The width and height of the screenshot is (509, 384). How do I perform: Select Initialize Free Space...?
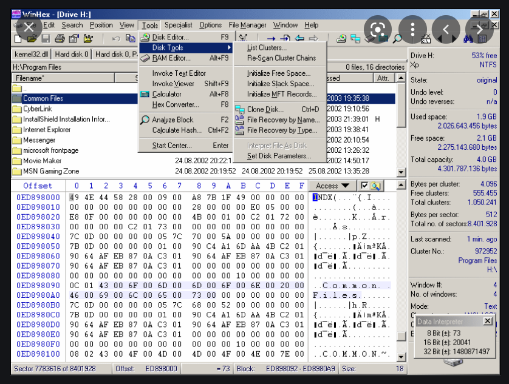280,73
